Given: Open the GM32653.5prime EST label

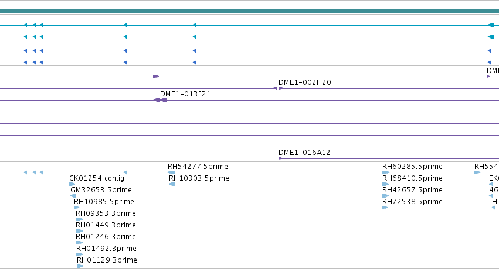Looking at the screenshot, I should pyautogui.click(x=101, y=190).
